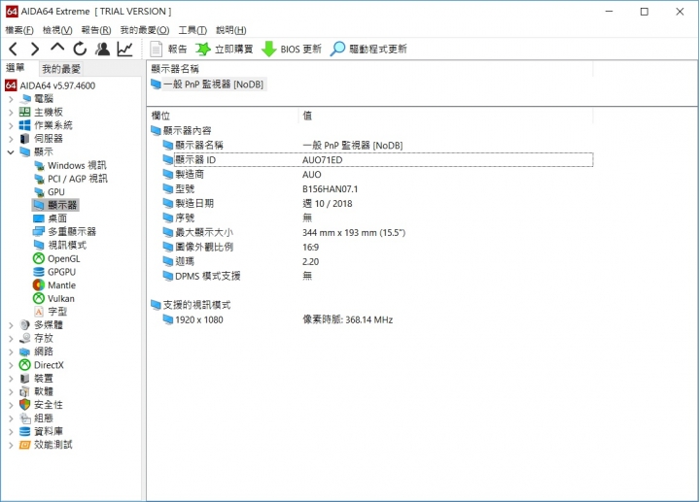Select the 最大顯示大小 row
Screen dimensions: 700x502
[x=377, y=232]
